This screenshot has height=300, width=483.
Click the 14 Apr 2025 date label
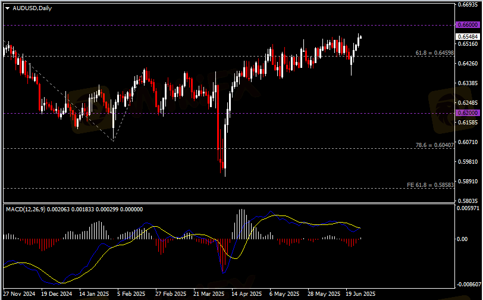tap(246, 294)
